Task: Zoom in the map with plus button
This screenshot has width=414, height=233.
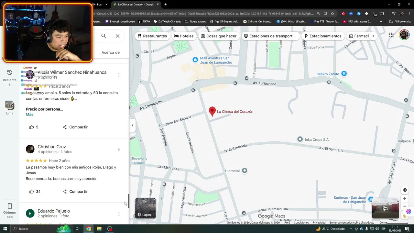Action: coord(405,199)
